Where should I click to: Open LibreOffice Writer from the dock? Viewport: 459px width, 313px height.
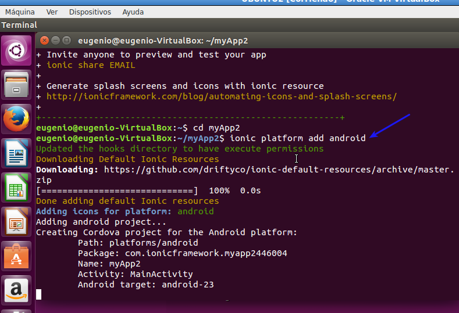tap(16, 153)
